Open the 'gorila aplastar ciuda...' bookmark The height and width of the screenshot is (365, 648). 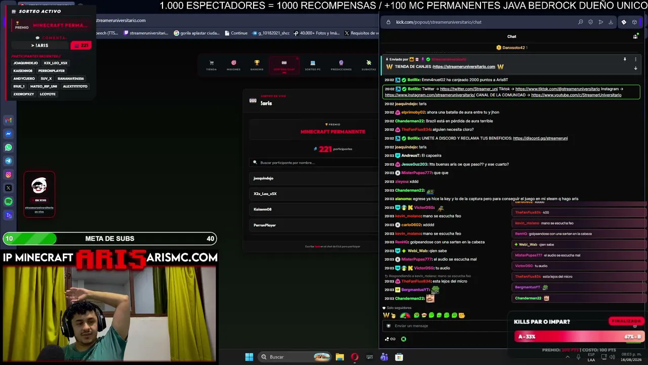(x=196, y=33)
